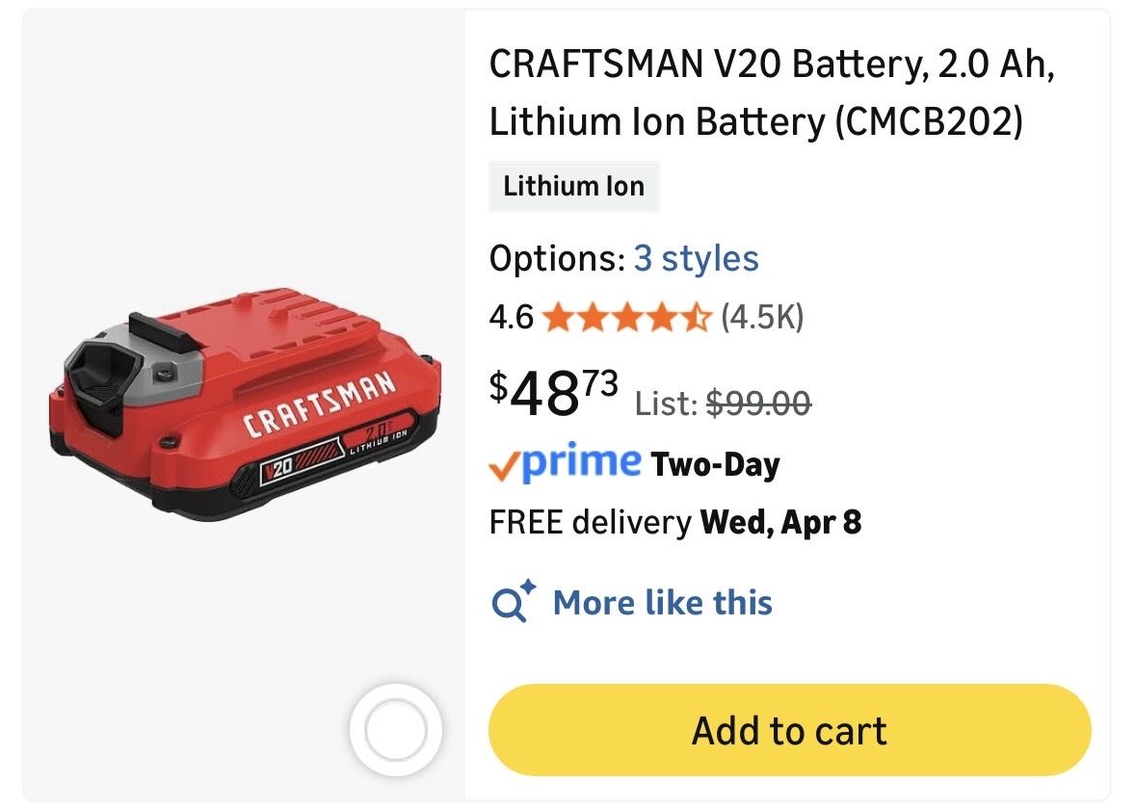Click the 4.6 rating number

511,317
